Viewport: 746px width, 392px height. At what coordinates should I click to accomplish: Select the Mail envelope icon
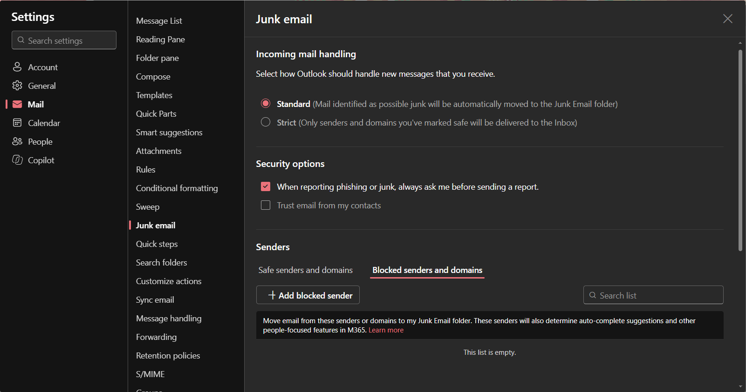click(x=17, y=104)
